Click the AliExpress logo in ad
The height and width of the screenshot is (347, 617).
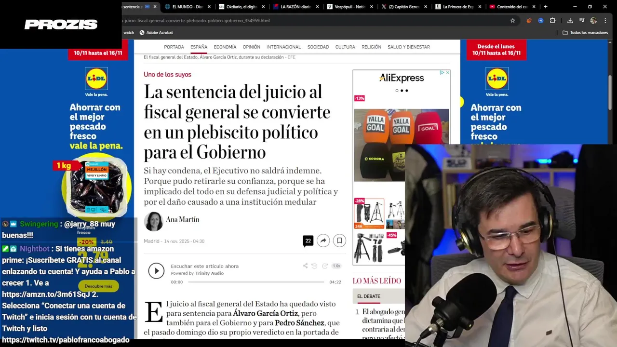click(402, 78)
